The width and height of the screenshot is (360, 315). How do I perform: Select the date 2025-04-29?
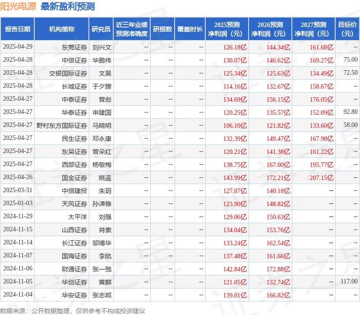18,46
